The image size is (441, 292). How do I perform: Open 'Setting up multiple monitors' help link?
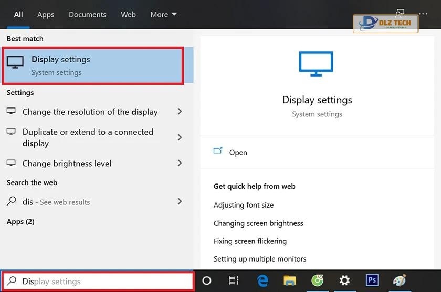(259, 259)
